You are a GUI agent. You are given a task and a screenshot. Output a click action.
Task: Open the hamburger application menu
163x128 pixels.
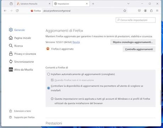157,11
